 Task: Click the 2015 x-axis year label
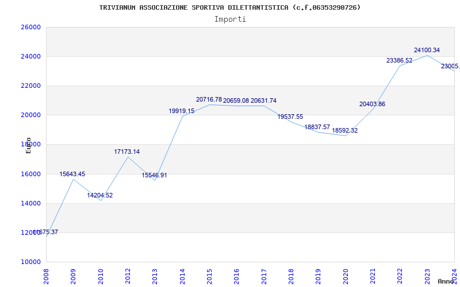pos(209,276)
